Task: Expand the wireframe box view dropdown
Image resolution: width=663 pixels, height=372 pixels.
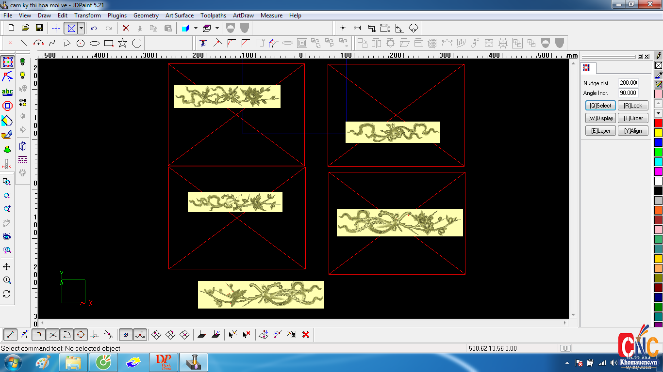Action: tap(217, 28)
